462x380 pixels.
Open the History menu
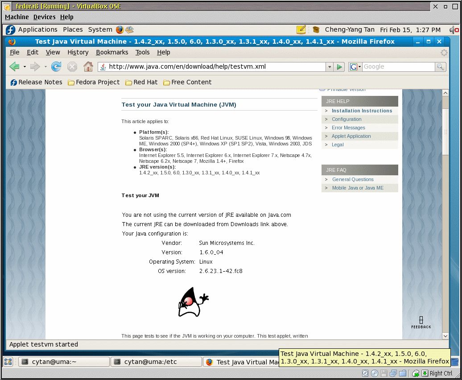click(78, 52)
